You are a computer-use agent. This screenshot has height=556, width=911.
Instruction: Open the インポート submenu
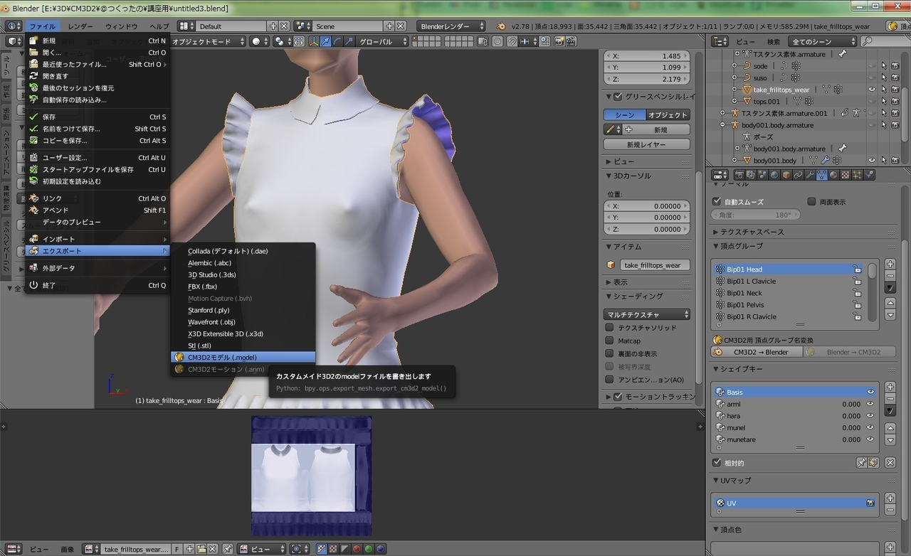(98, 239)
